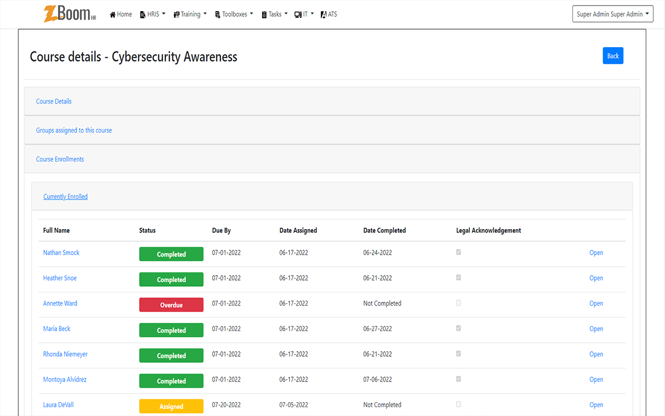The image size is (665, 416).
Task: Click Open for Nathan Smock
Action: point(596,253)
